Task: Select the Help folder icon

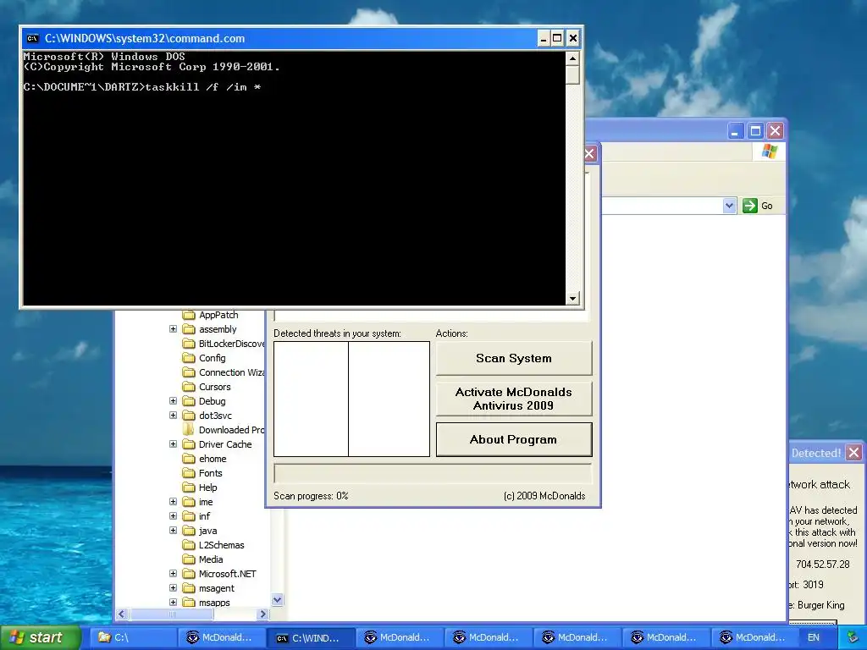Action: pos(189,487)
